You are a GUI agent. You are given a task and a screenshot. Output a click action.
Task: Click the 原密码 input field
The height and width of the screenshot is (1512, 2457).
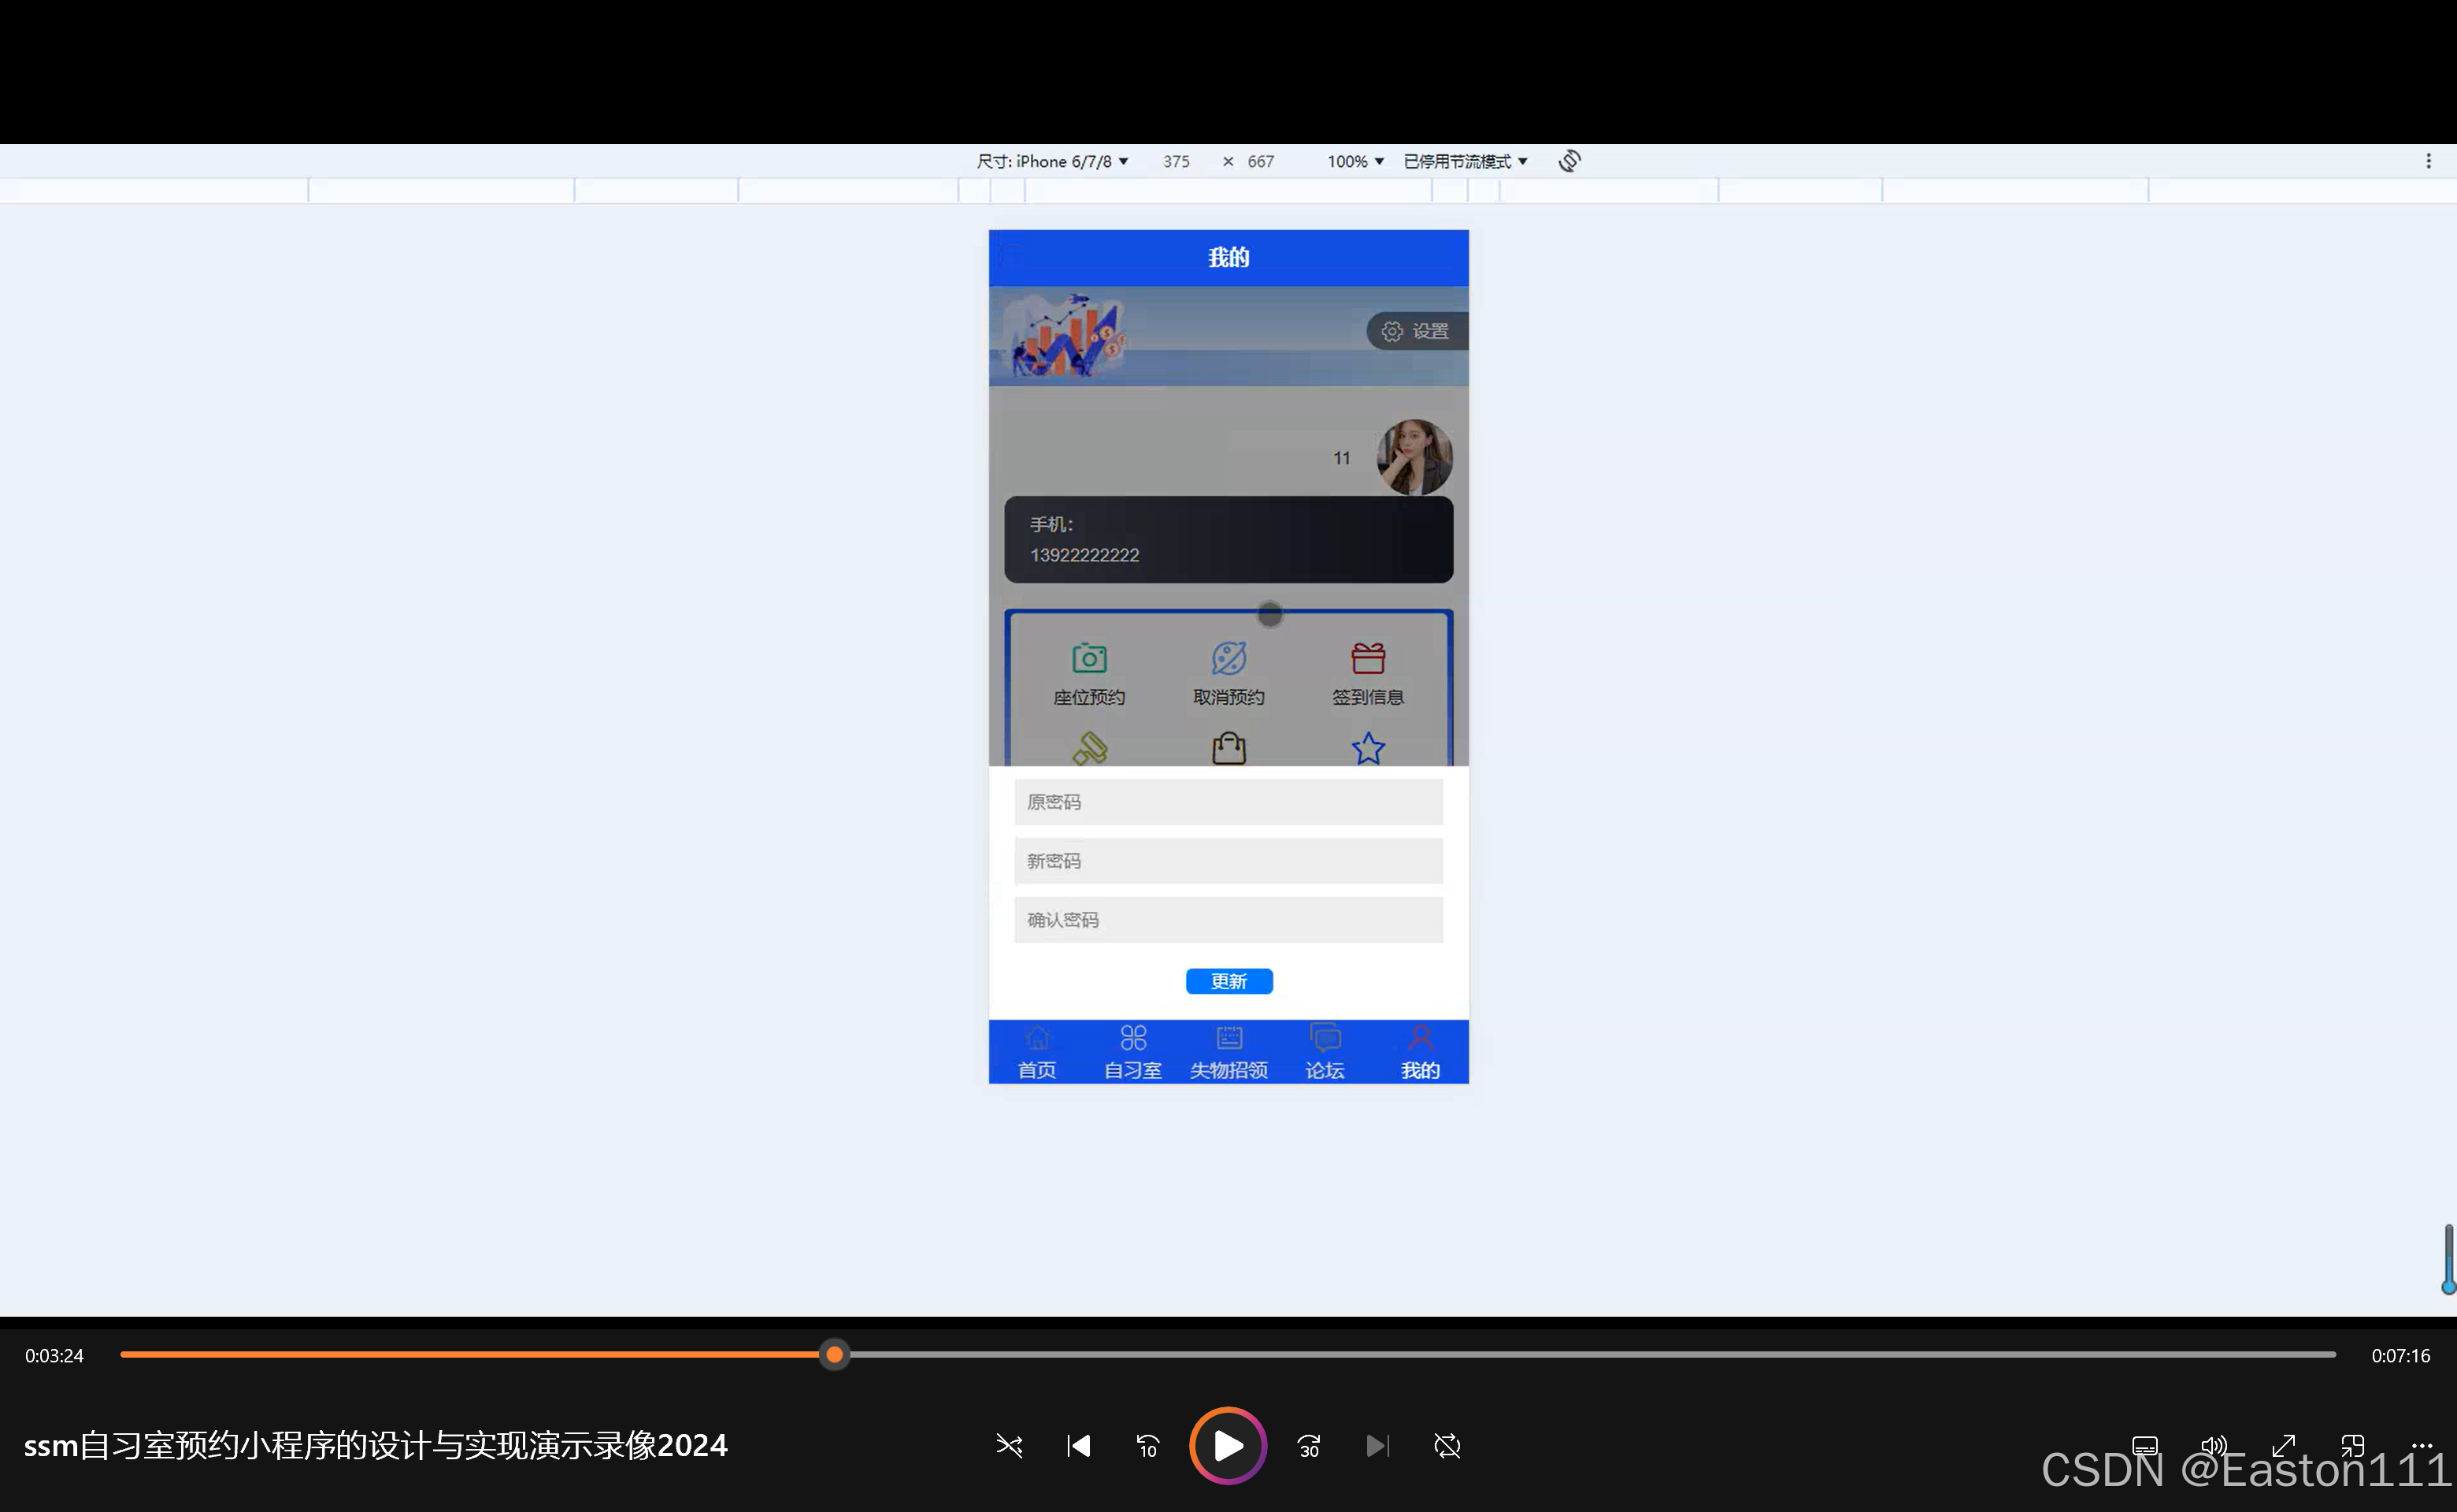1228,802
